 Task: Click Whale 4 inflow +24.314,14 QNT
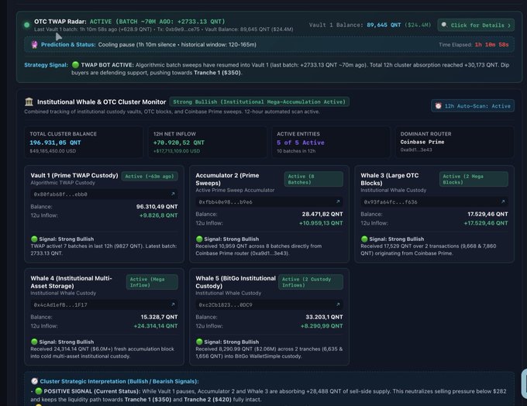coord(156,326)
